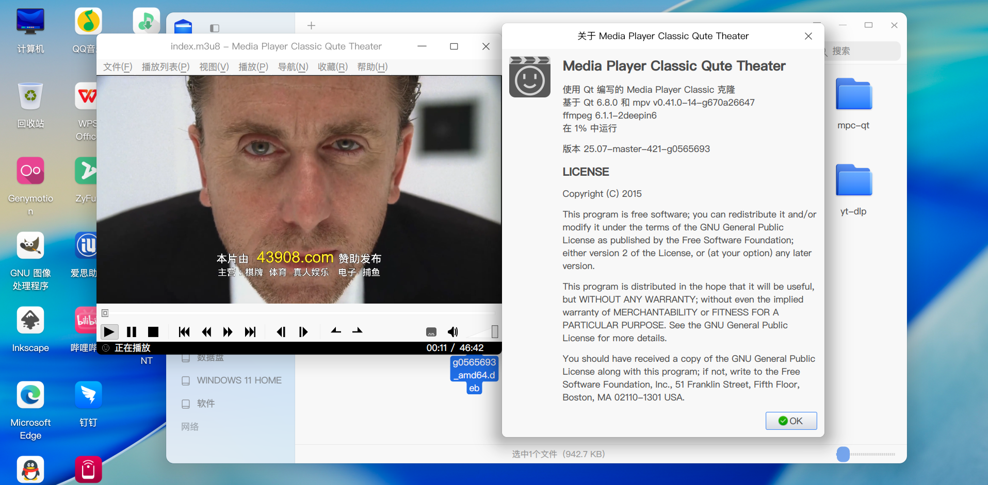
Task: Launch Genymotion from desktop
Action: coord(30,187)
